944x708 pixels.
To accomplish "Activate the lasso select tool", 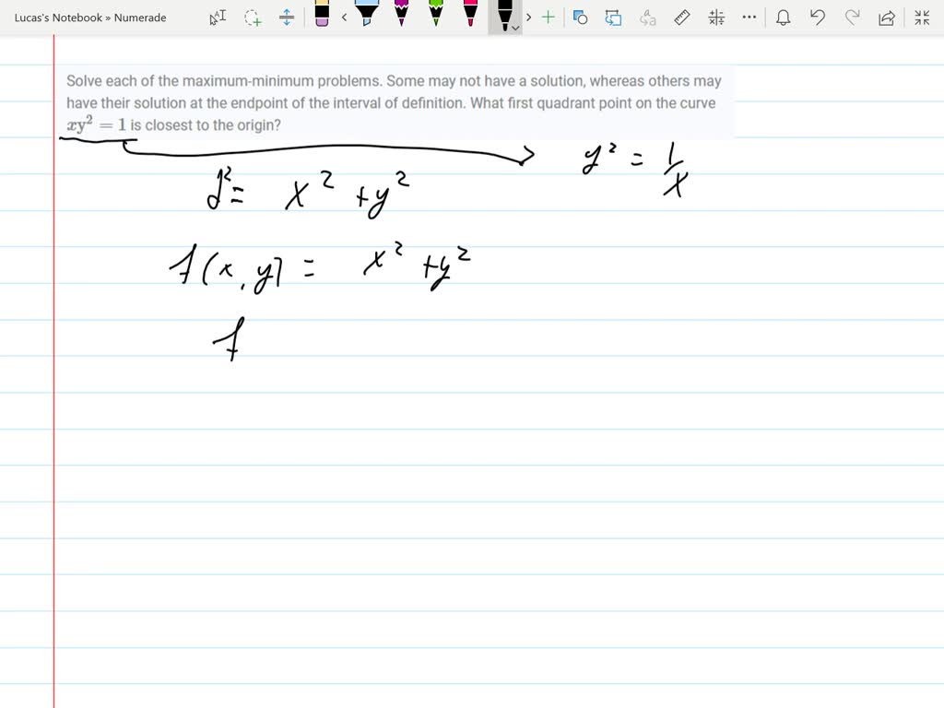I will [x=253, y=16].
